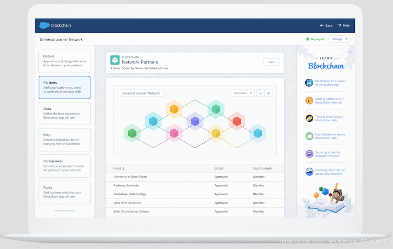Open the Map section
Screen dimensions: 393x249
[64, 140]
